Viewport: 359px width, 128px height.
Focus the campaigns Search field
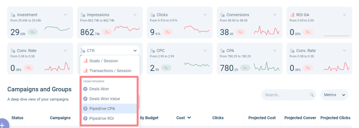pyautogui.click(x=289, y=95)
